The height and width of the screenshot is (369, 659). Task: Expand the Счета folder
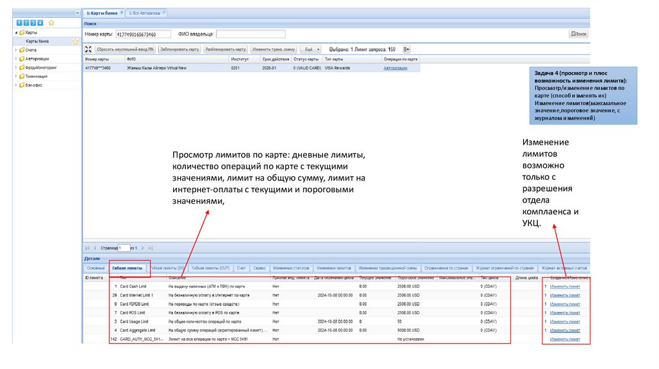click(16, 50)
